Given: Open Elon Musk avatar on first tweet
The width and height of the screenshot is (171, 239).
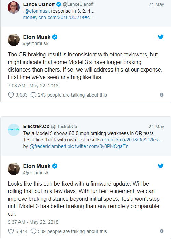Looking at the screenshot, I should (14, 40).
